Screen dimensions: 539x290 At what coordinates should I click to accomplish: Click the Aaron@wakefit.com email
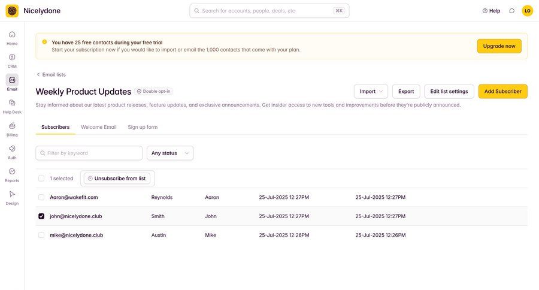coord(74,197)
